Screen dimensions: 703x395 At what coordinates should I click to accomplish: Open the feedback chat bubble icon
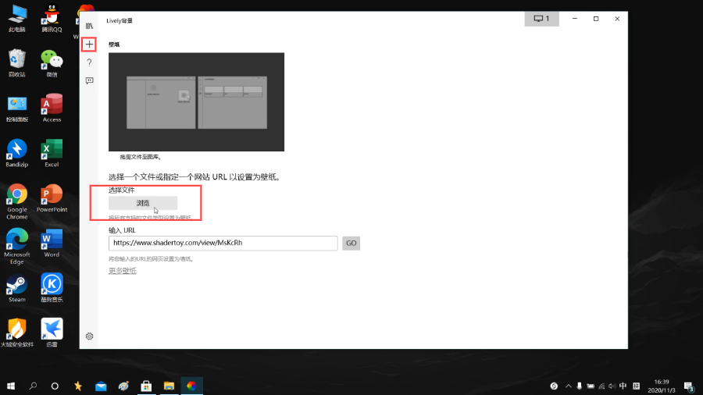pyautogui.click(x=89, y=80)
